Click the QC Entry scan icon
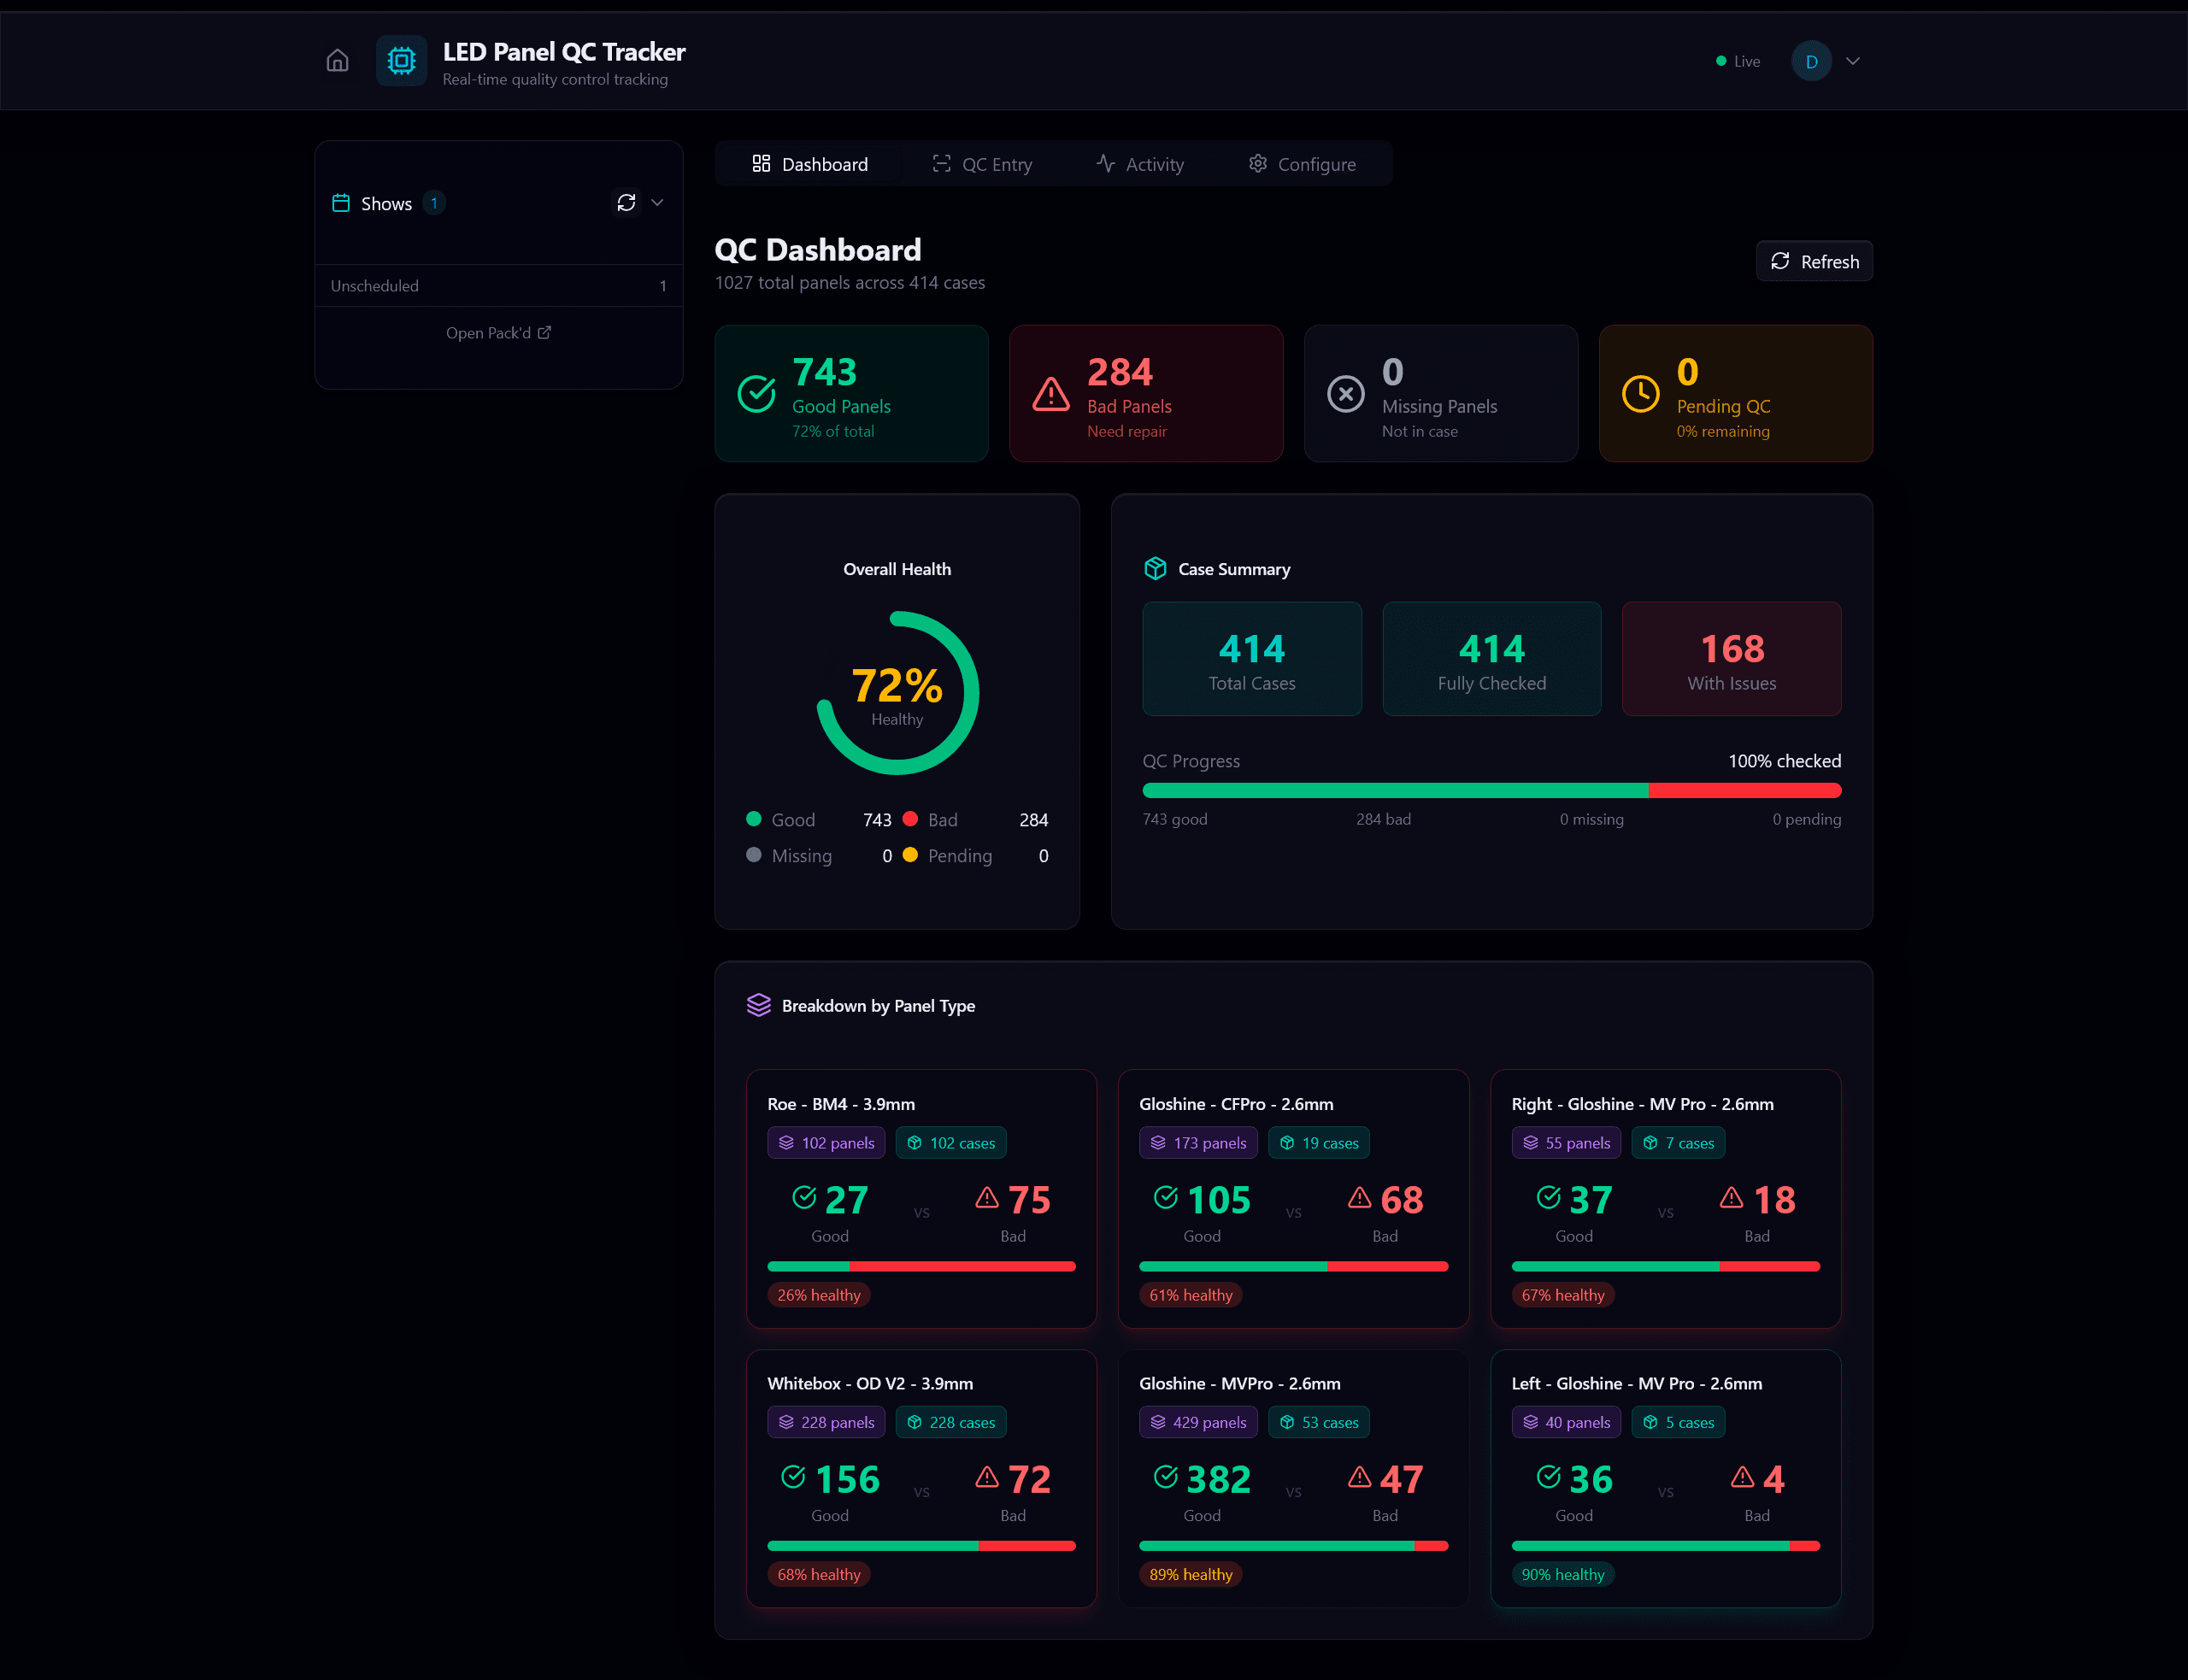The width and height of the screenshot is (2188, 1680). [941, 163]
